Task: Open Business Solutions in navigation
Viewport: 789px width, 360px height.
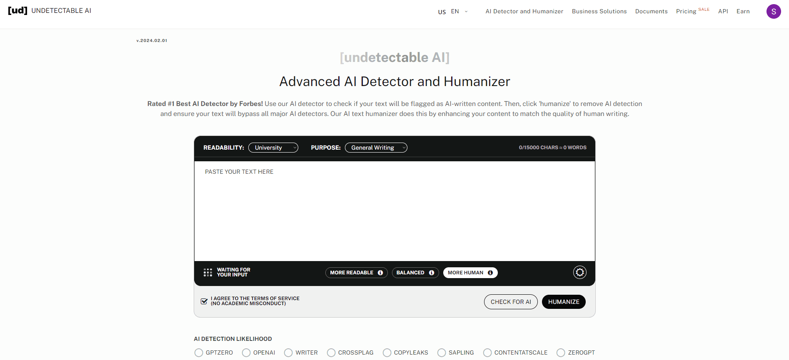Action: 599,12
